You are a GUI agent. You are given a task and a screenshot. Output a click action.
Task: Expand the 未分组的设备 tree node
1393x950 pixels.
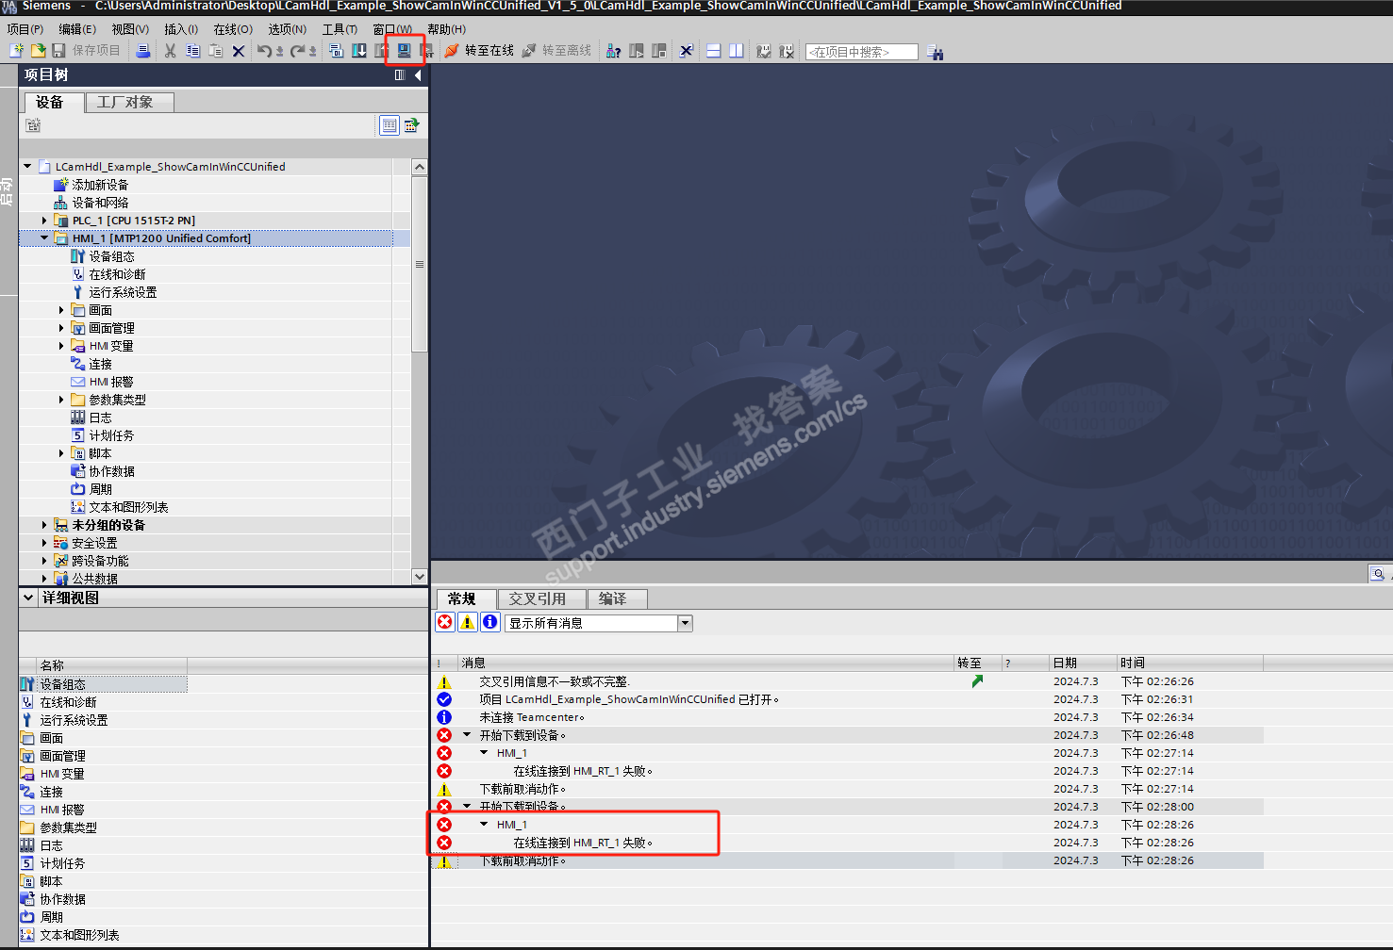pos(44,525)
